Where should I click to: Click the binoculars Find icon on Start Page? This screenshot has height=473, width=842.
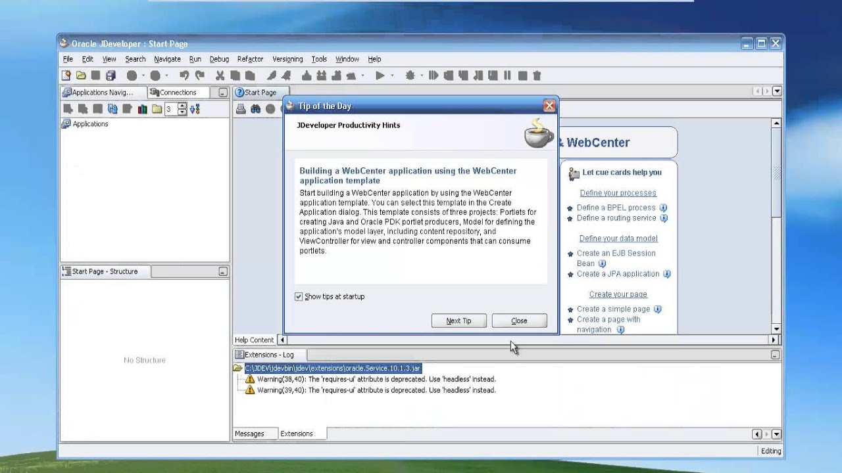point(255,109)
